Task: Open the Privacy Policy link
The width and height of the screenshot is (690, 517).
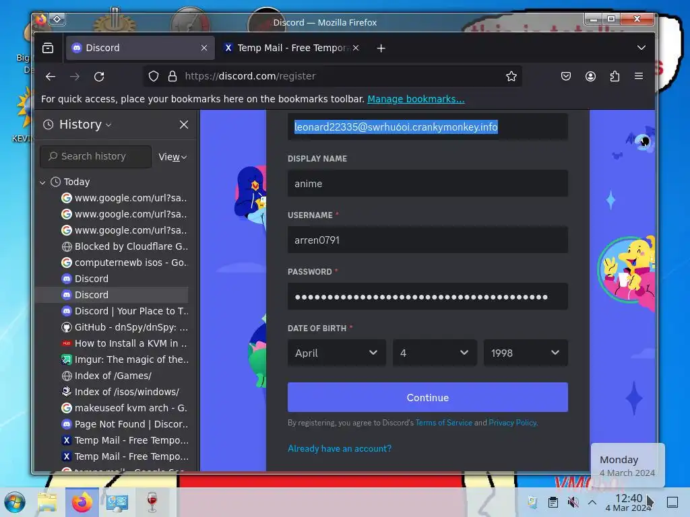Action: 513,423
